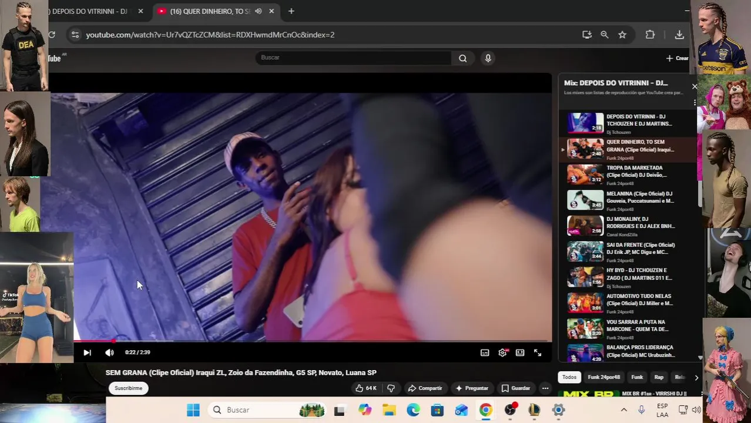Viewport: 751px width, 423px height.
Task: Open the Windows Start menu
Action: click(193, 410)
